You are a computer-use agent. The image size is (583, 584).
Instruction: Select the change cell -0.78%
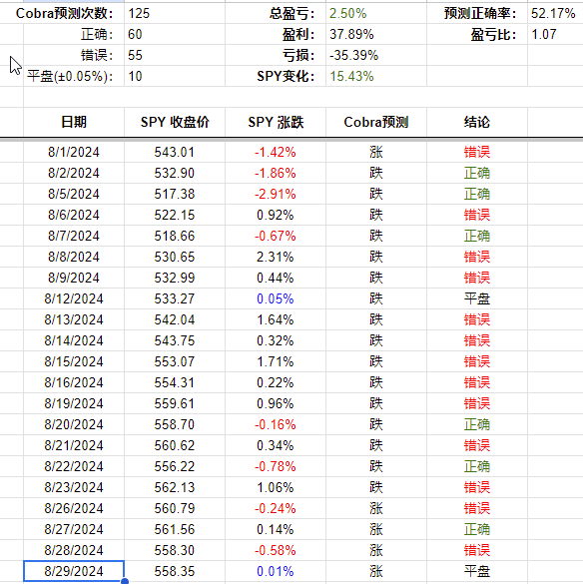(276, 466)
